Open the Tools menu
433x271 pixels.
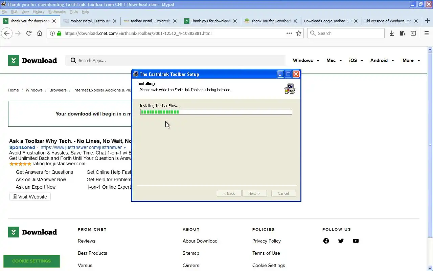(74, 12)
